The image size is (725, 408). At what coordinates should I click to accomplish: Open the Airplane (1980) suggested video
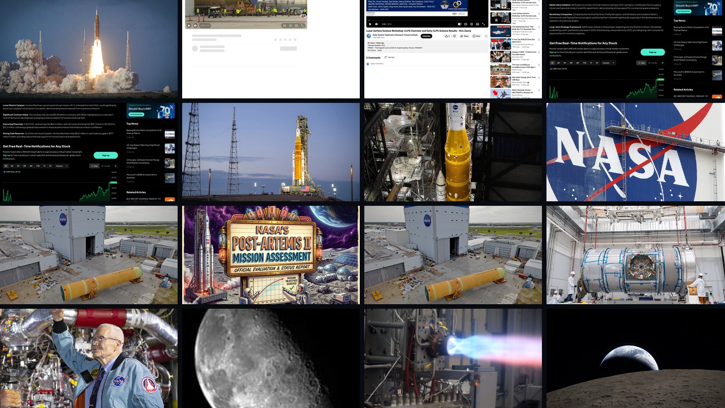(514, 57)
